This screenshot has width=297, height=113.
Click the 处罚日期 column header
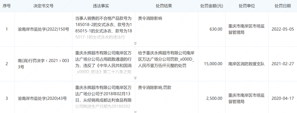[x=283, y=6]
